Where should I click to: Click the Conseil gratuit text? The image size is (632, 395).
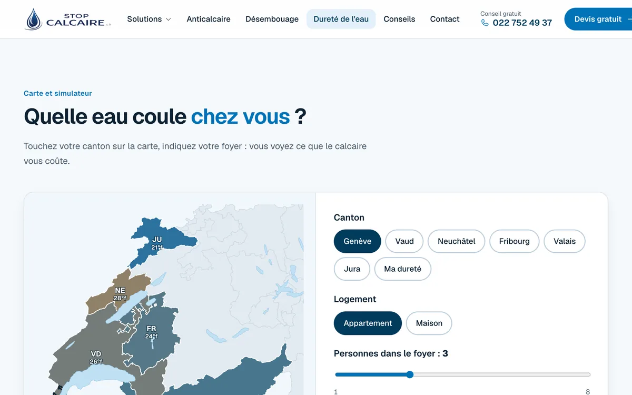click(501, 14)
